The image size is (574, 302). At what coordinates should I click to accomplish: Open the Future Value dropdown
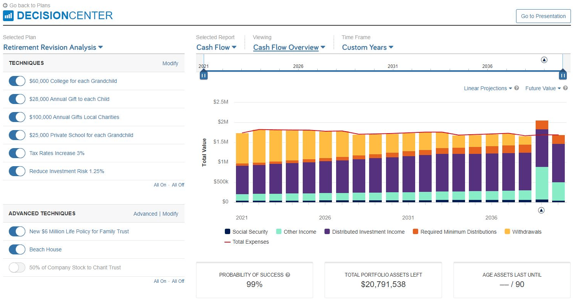(x=543, y=88)
